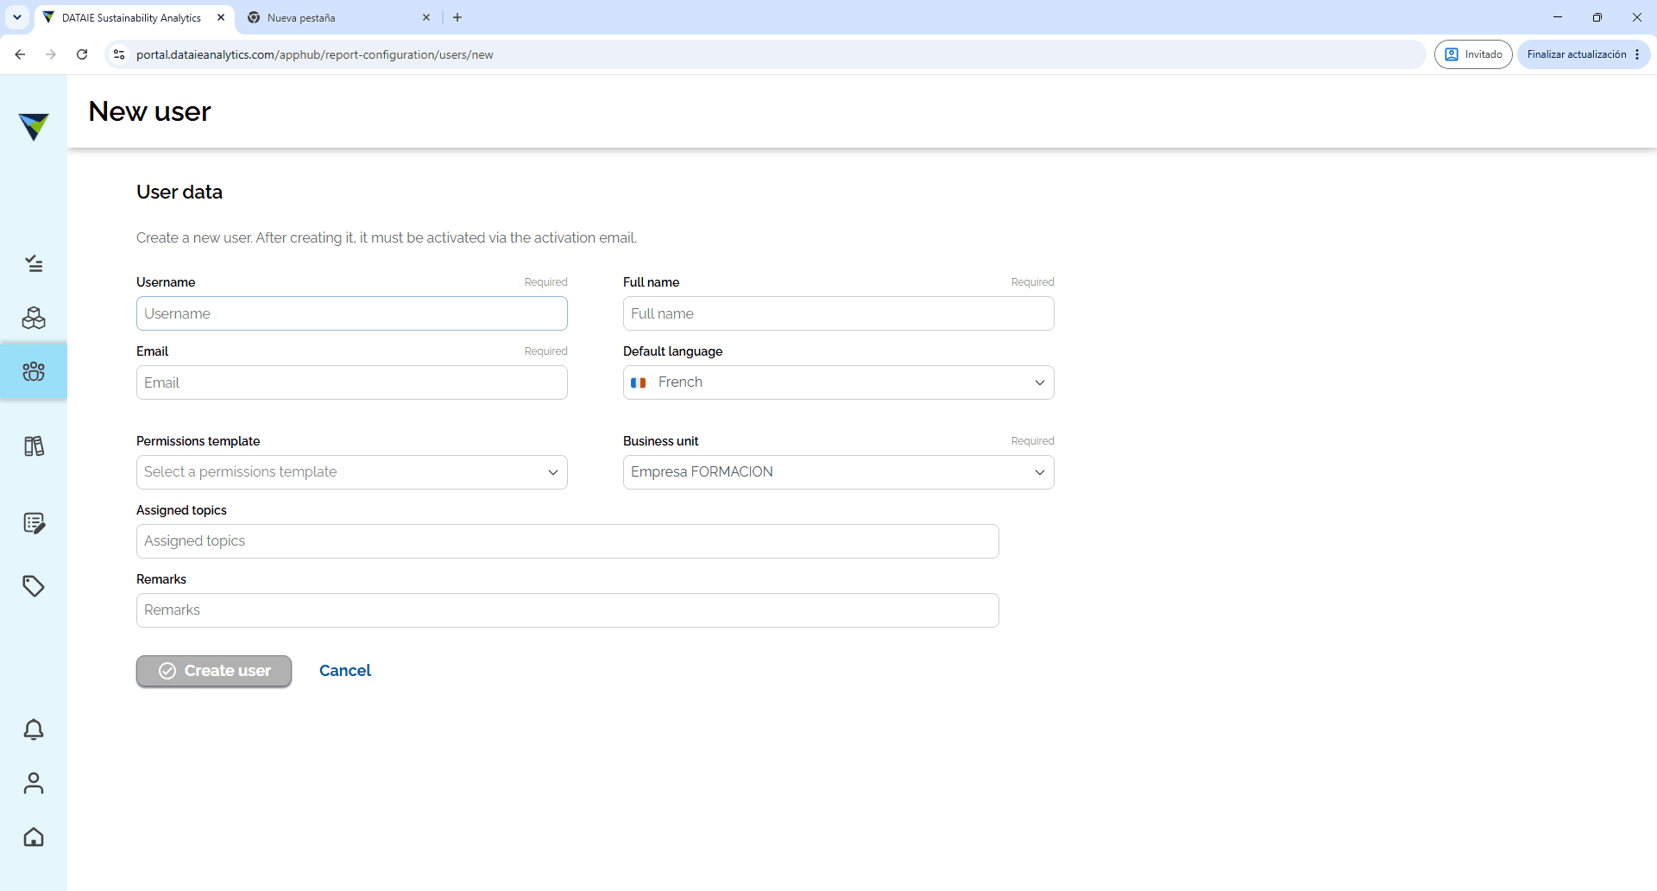Select the DATAIE Sustainability Analytics tab
The height and width of the screenshot is (891, 1657).
(135, 17)
